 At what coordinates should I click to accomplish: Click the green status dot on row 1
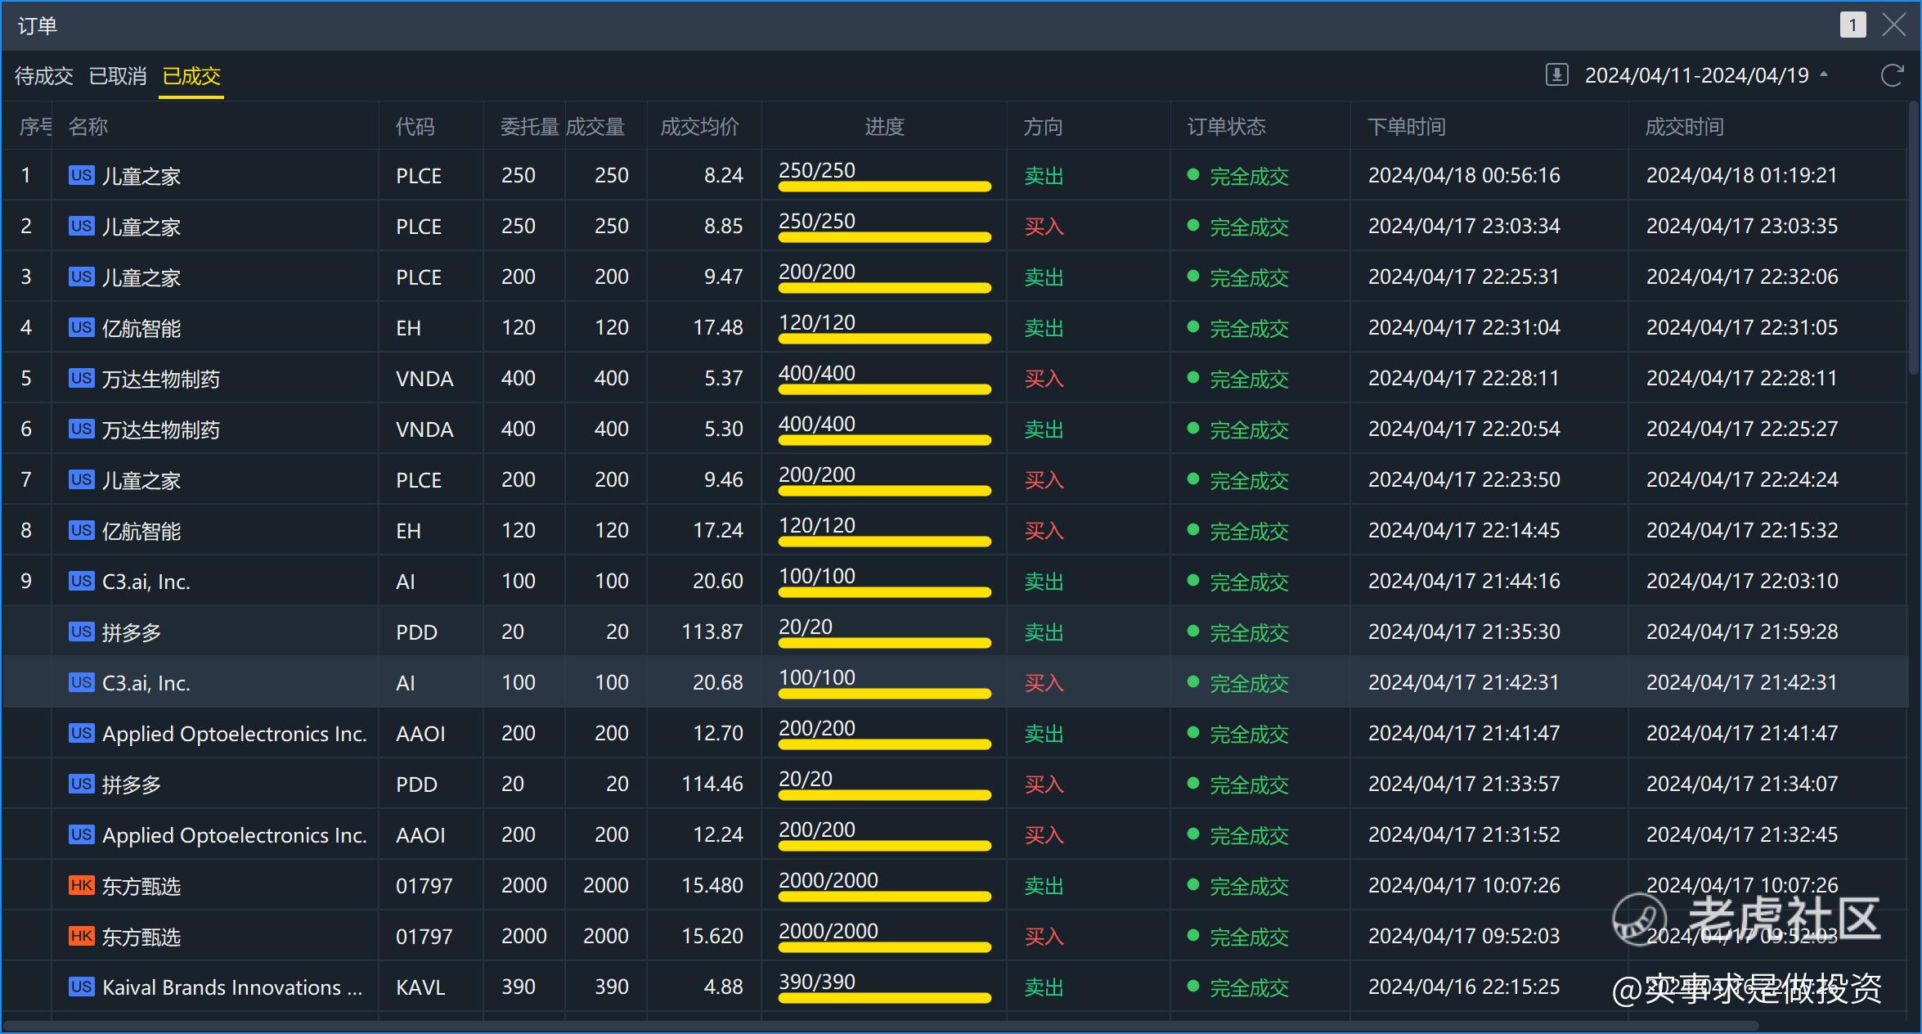point(1193,174)
